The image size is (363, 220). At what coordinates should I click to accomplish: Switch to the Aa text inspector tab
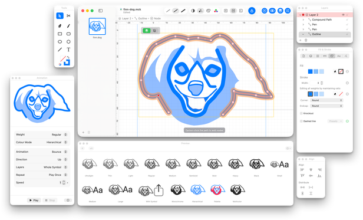[339, 56]
